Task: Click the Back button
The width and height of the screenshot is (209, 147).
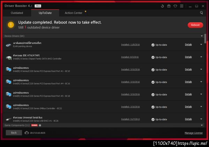Action: coord(14,133)
